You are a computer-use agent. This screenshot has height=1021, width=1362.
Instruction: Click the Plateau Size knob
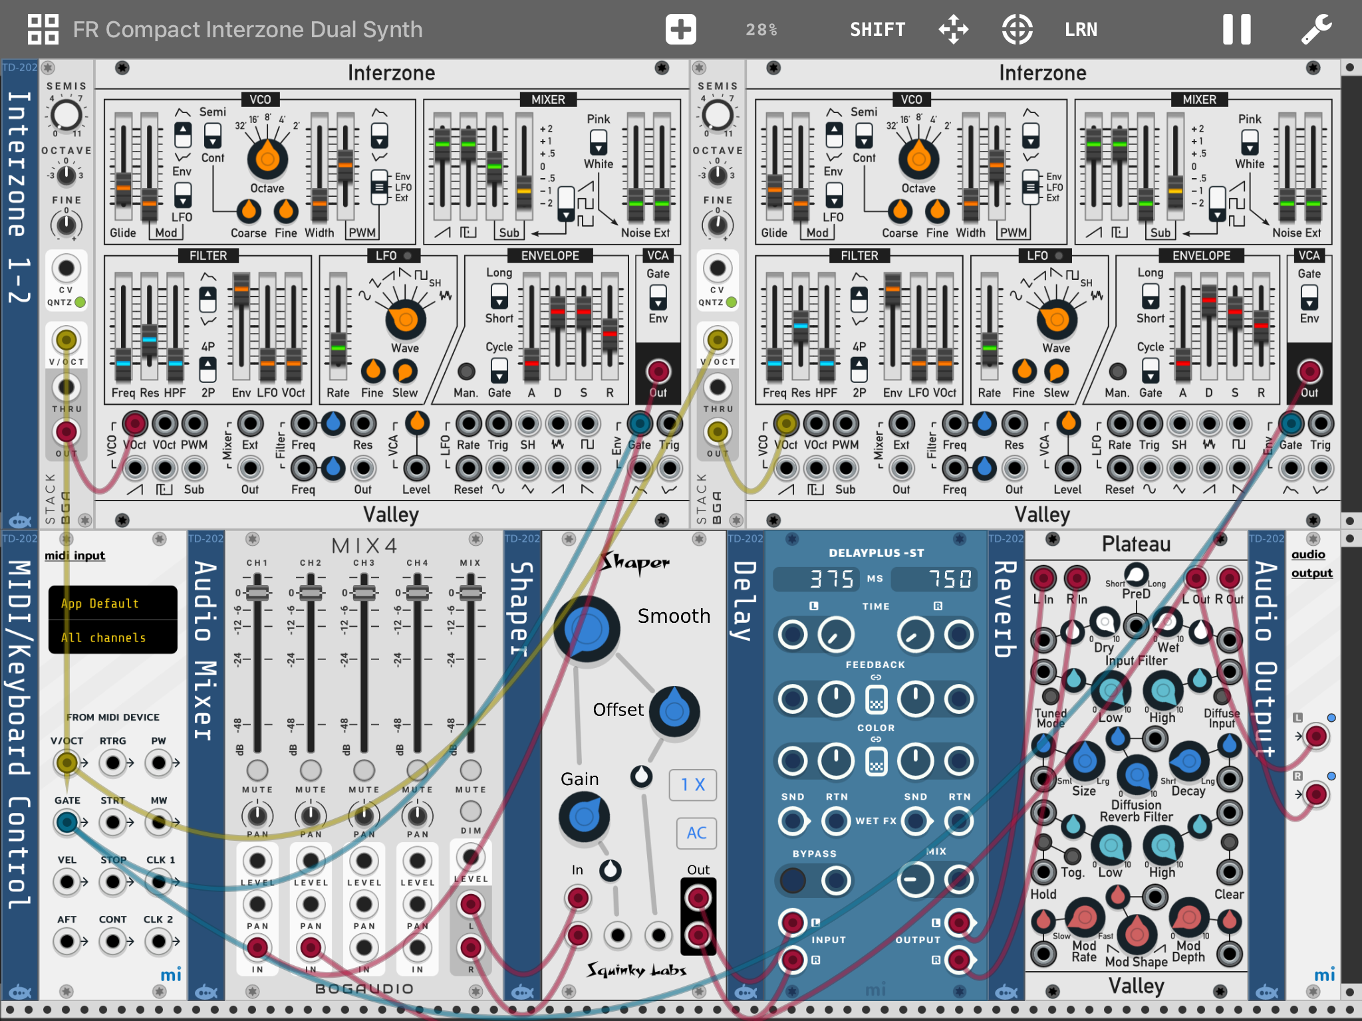tap(1084, 760)
